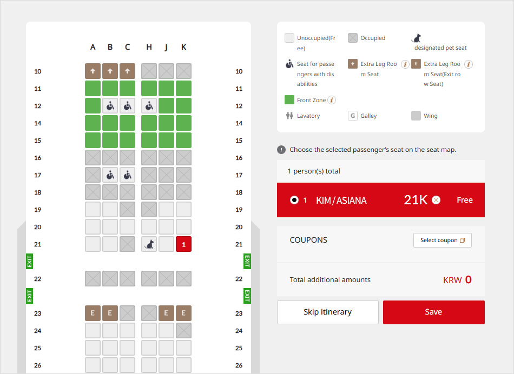This screenshot has height=374, width=514.
Task: Pick exit row seat 23A
Action: (93, 313)
